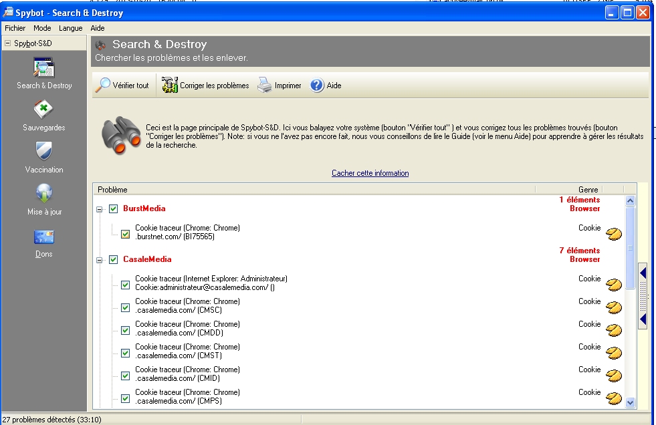Uncheck the burstnet.com BI75565 cookie
Screen dimensions: 656x425
[125, 234]
